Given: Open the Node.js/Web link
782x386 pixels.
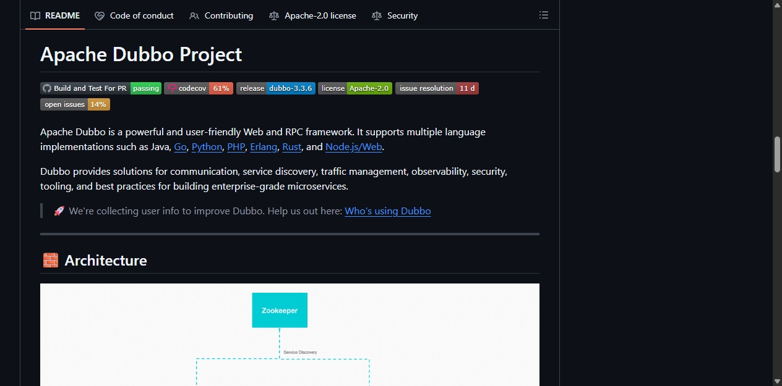Looking at the screenshot, I should pyautogui.click(x=354, y=146).
